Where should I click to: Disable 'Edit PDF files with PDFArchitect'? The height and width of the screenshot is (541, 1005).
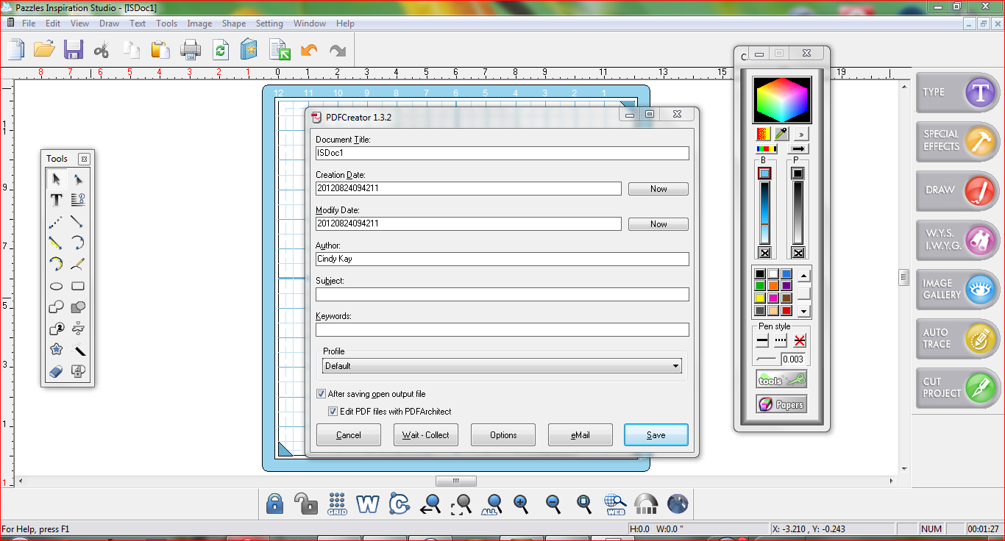pos(333,411)
